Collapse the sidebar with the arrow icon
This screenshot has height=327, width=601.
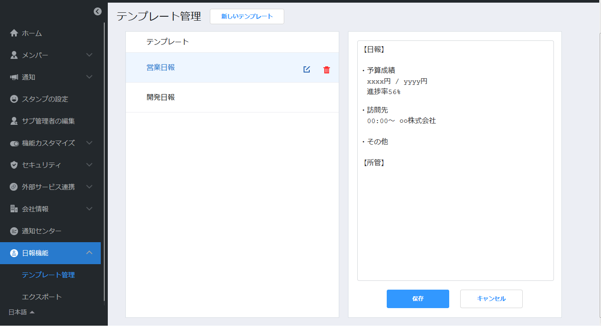(x=98, y=12)
